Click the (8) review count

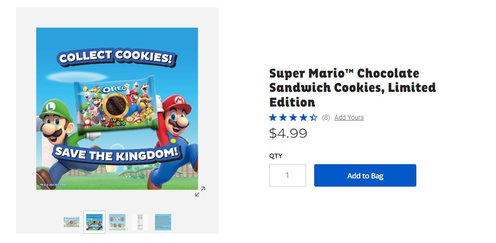point(326,118)
